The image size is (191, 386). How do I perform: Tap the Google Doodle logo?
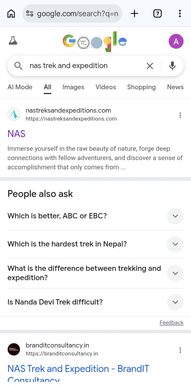tap(95, 41)
